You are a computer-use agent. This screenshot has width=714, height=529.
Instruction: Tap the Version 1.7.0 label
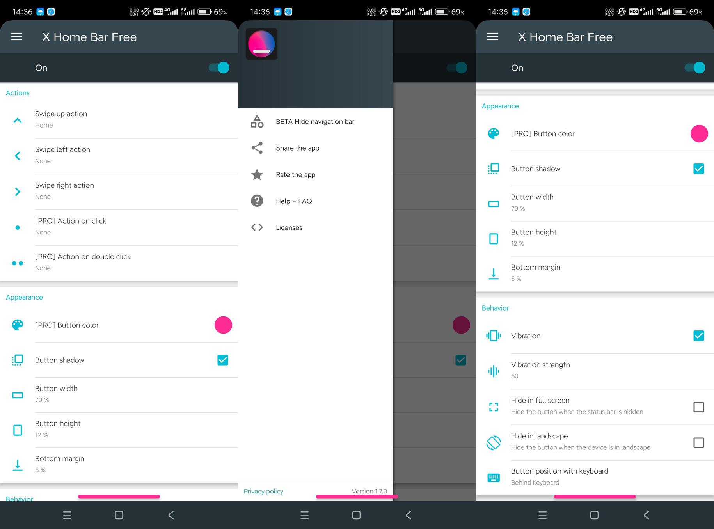(x=369, y=491)
